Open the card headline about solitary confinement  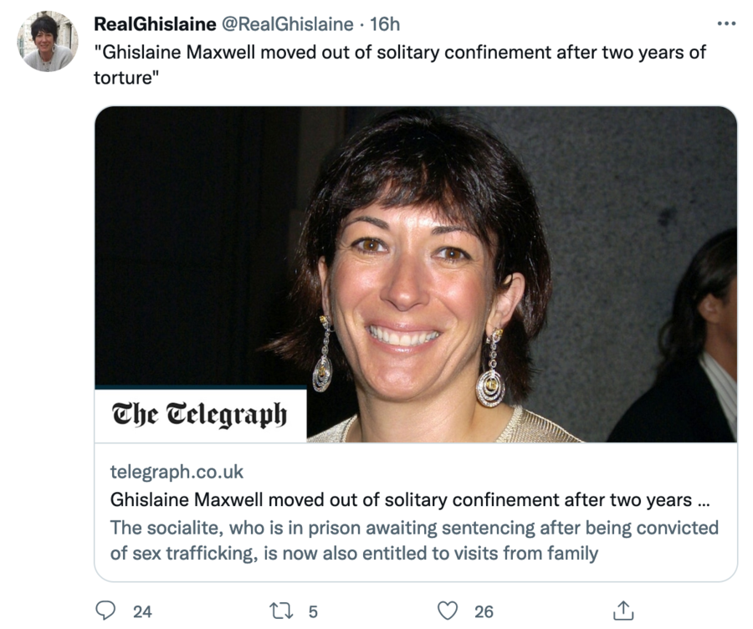pyautogui.click(x=410, y=499)
